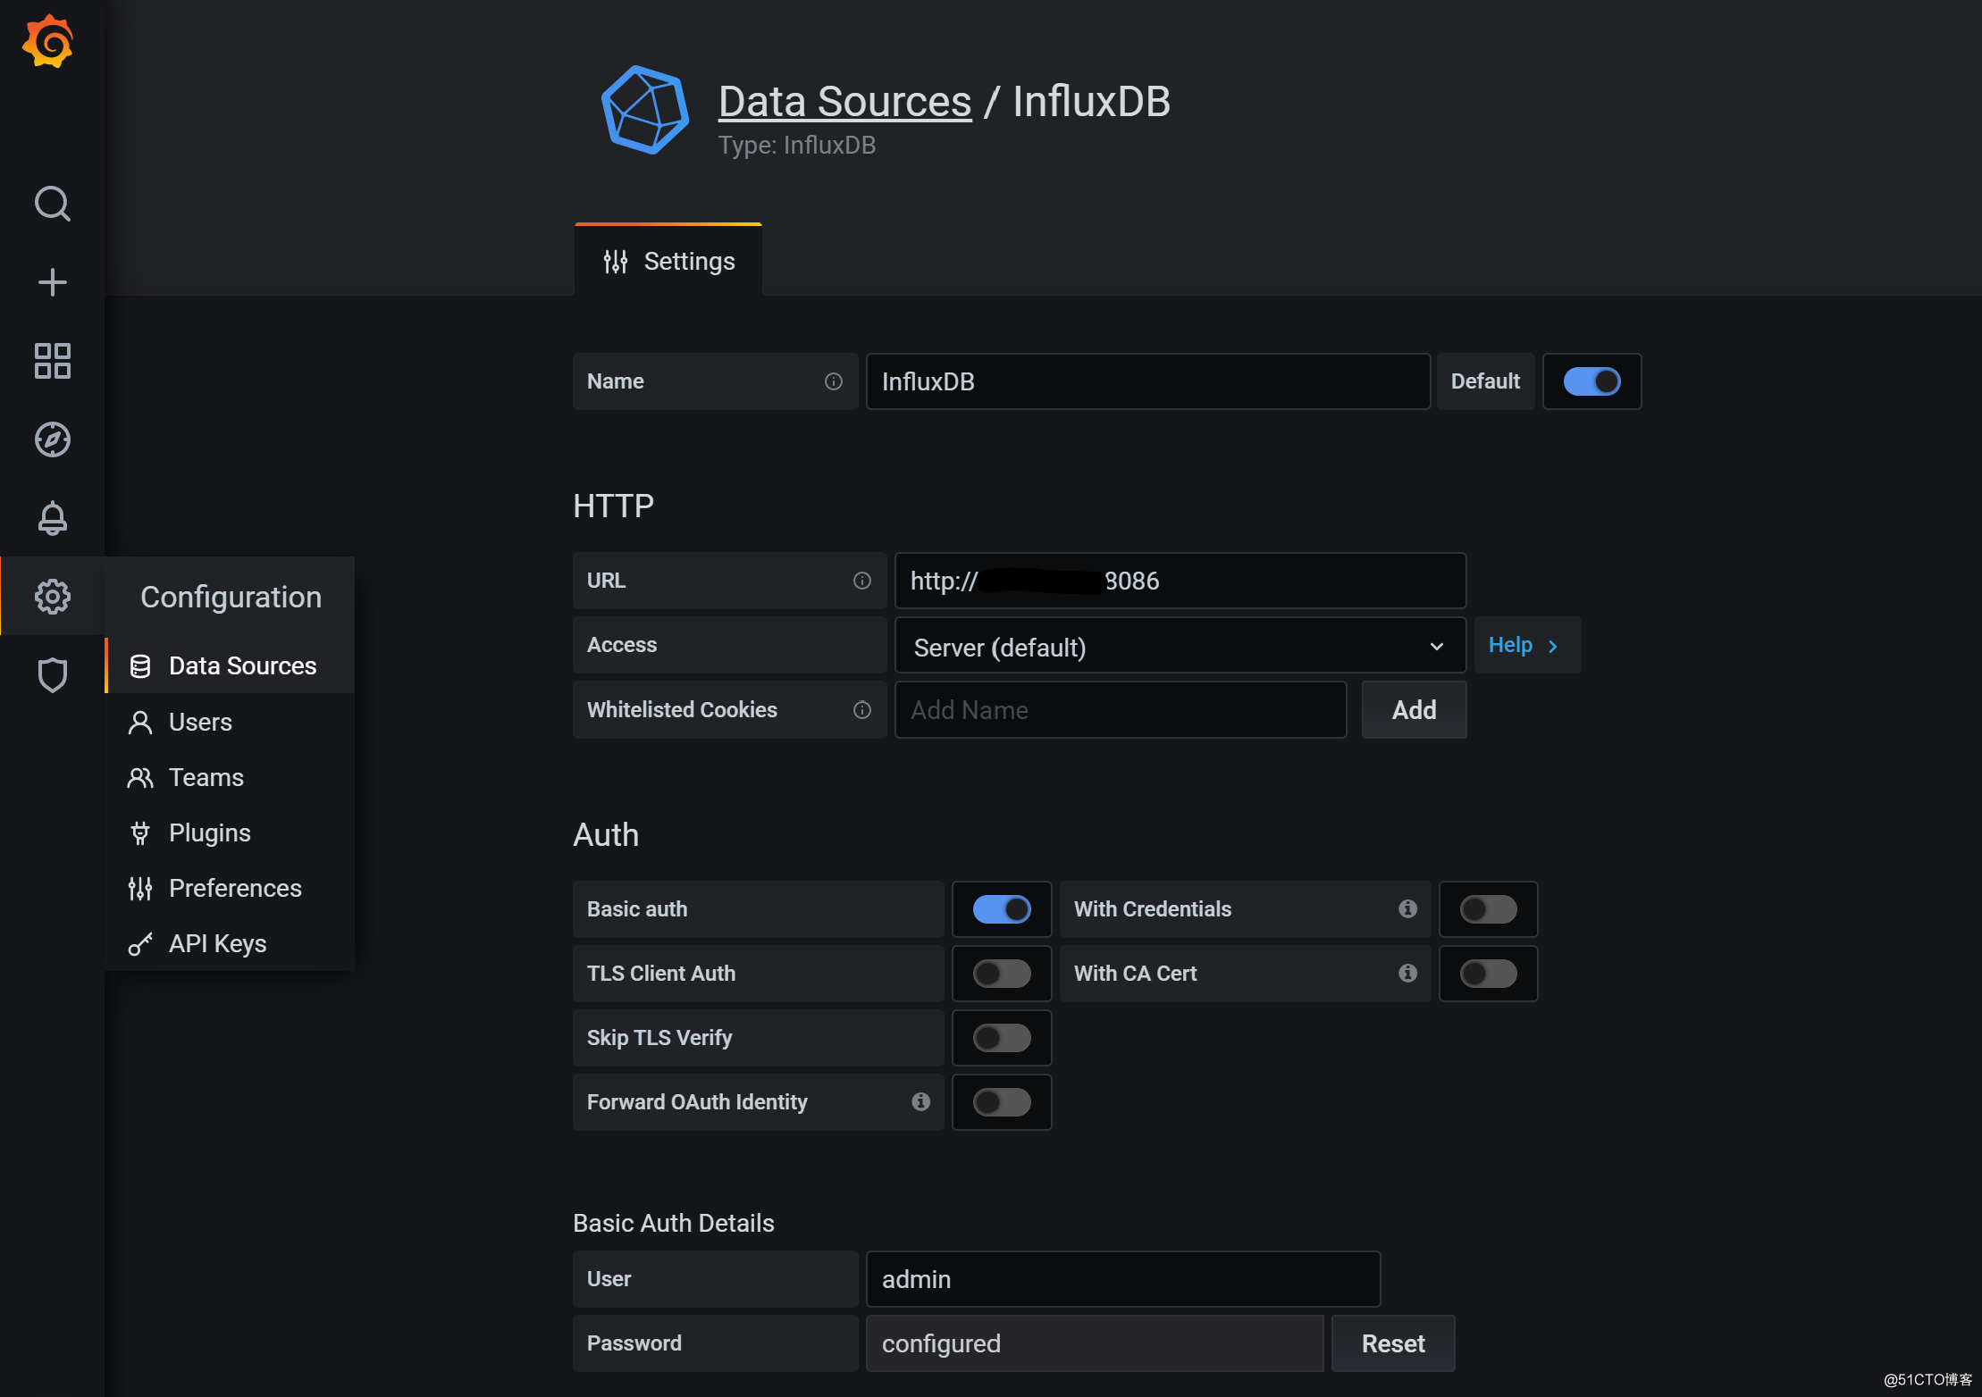Click the Password field showing configured
The height and width of the screenshot is (1397, 1982).
1095,1343
